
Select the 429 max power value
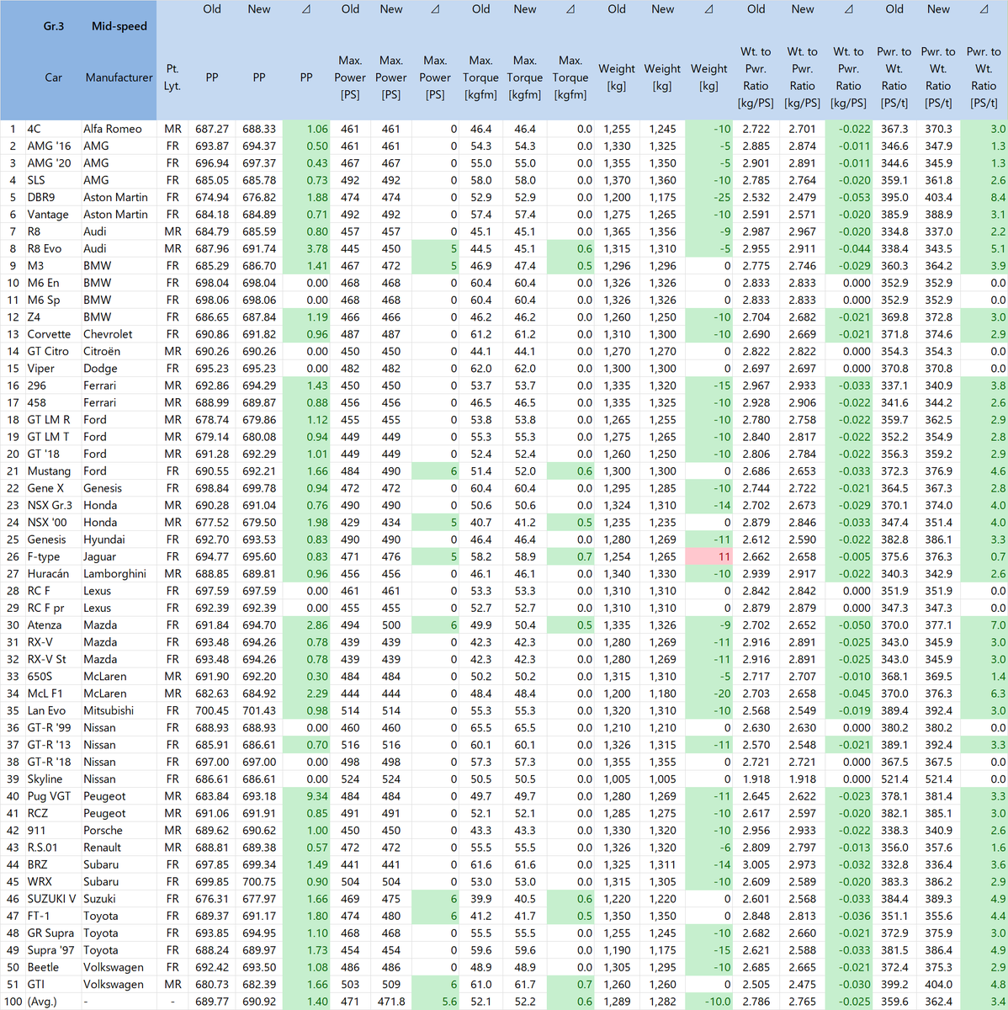[350, 523]
